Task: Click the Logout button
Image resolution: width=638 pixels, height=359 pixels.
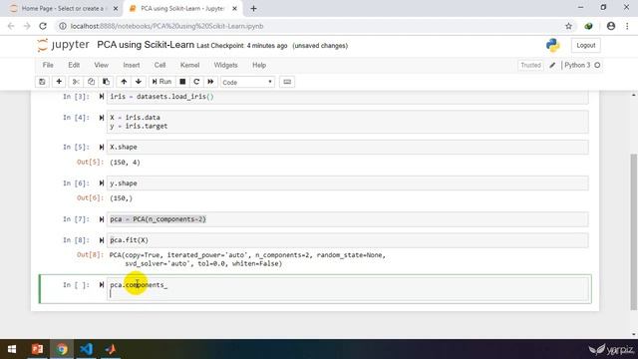Action: (585, 45)
